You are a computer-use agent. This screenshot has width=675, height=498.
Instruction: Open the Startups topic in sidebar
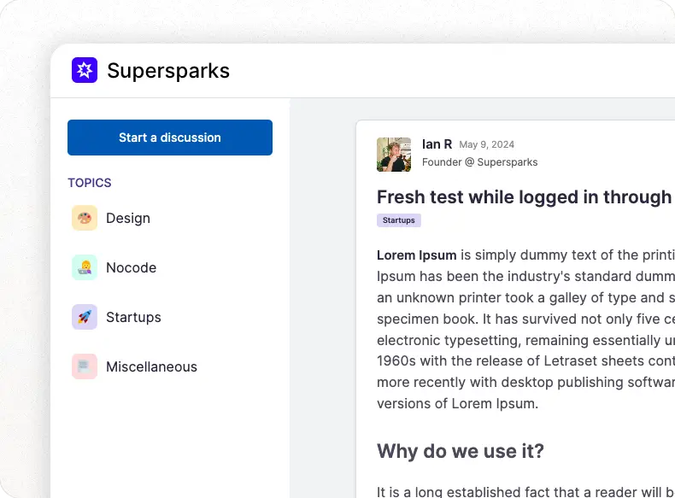(x=133, y=317)
